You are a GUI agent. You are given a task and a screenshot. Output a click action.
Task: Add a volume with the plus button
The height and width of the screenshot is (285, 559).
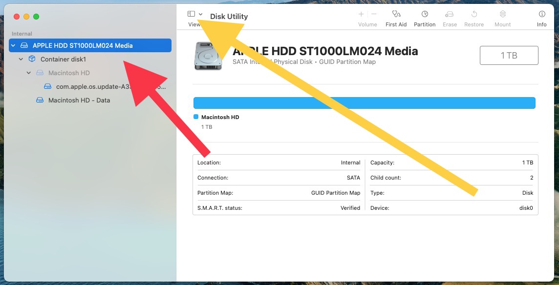click(361, 14)
